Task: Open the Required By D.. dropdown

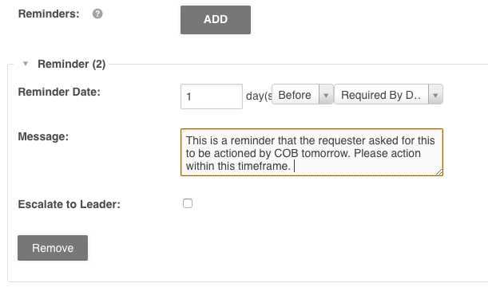Action: point(388,94)
